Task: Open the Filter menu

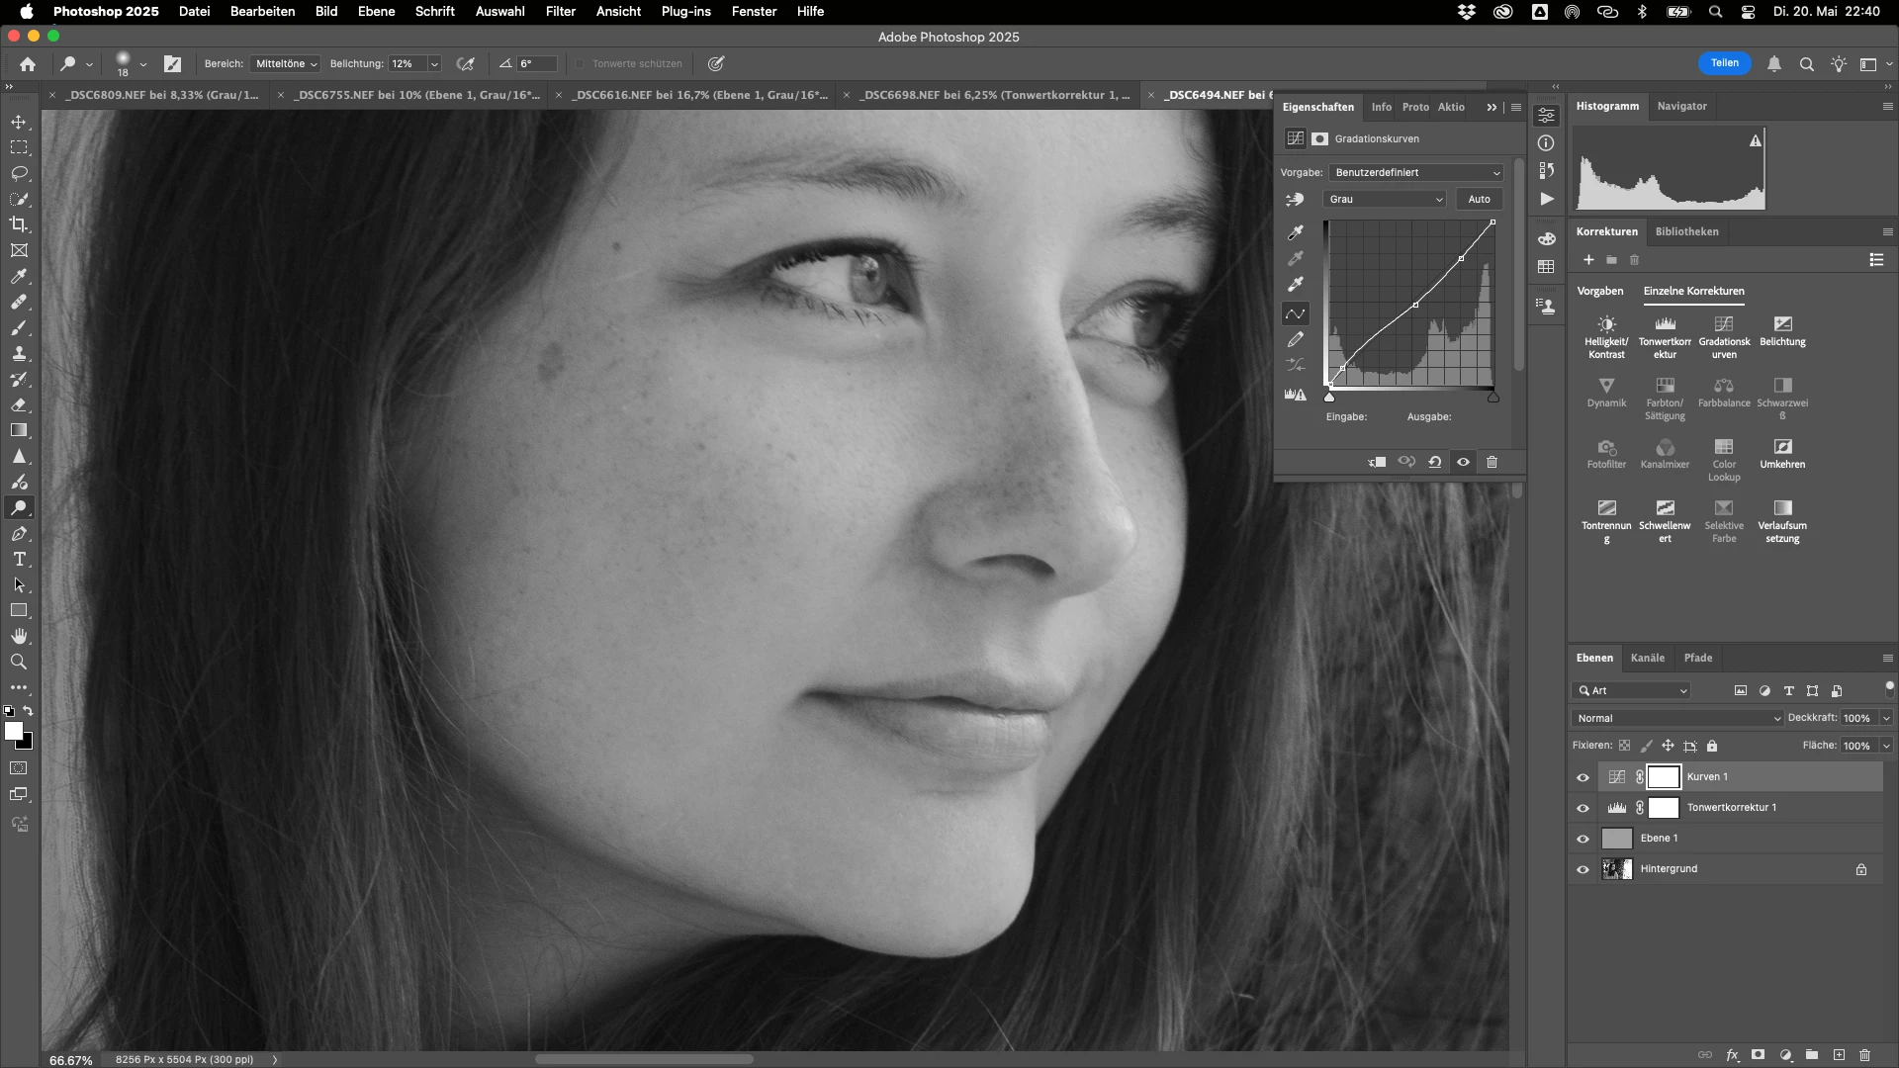Action: pos(560,11)
